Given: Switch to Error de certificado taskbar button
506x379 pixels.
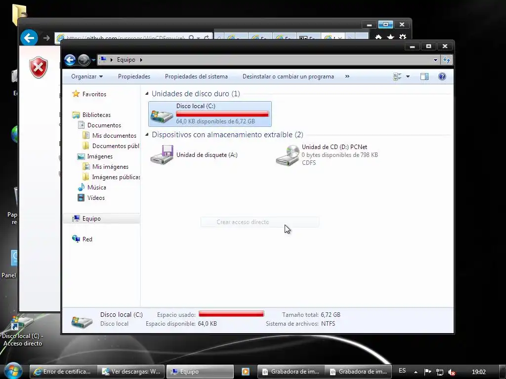Looking at the screenshot, I should (63, 372).
